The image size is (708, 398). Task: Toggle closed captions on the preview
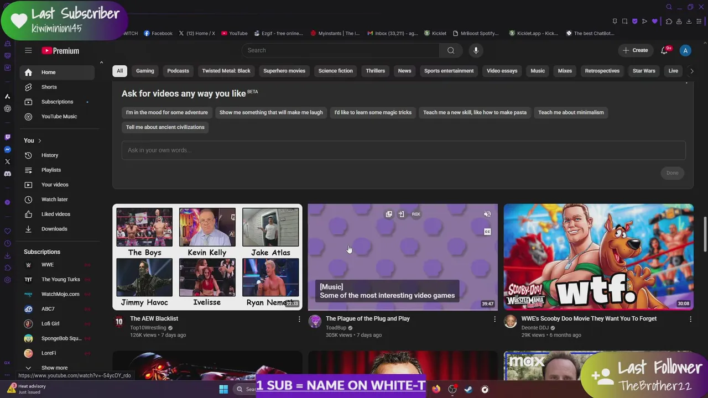(x=487, y=232)
